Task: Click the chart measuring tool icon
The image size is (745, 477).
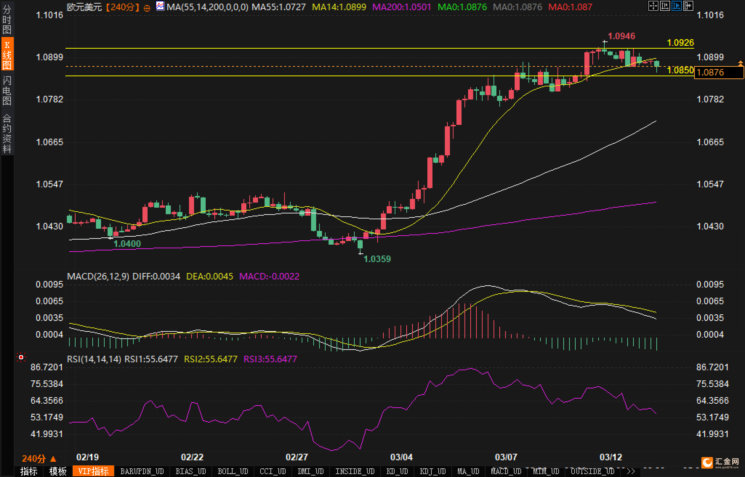Action: 665,6
